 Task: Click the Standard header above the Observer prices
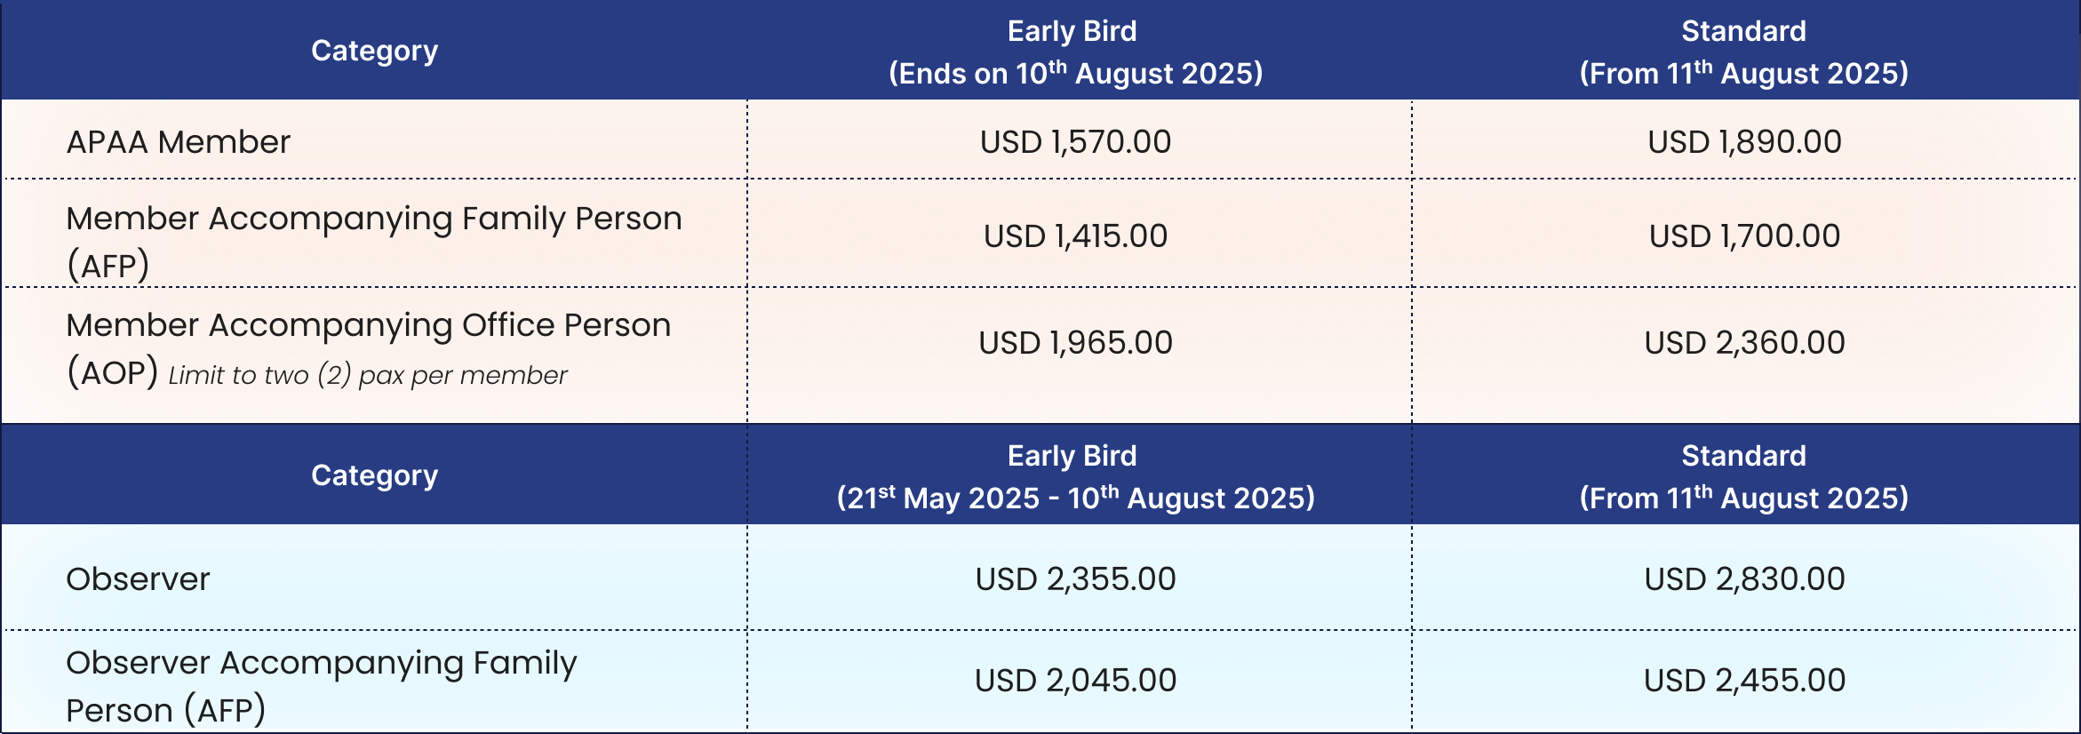click(x=1744, y=476)
